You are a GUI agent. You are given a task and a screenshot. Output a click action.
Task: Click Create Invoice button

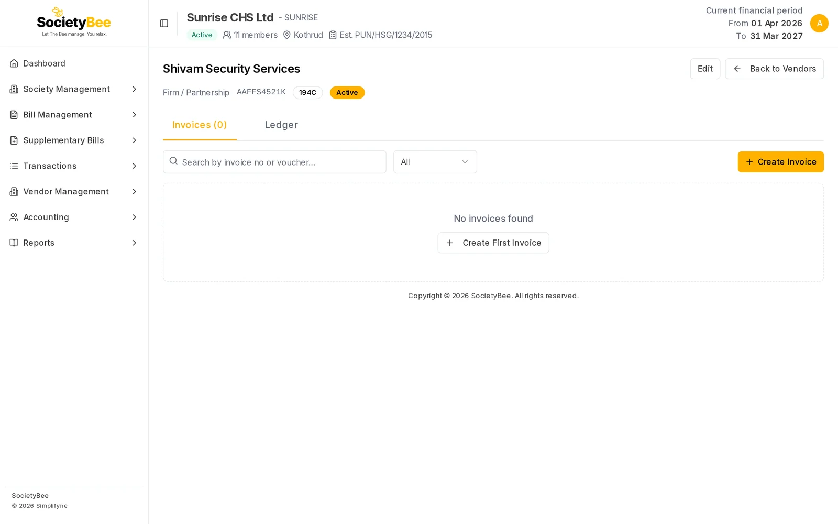click(x=780, y=162)
